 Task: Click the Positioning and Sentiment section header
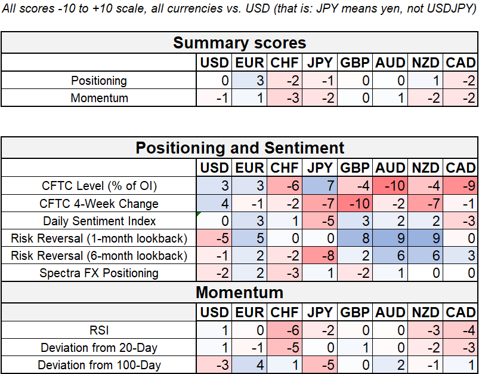[239, 148]
